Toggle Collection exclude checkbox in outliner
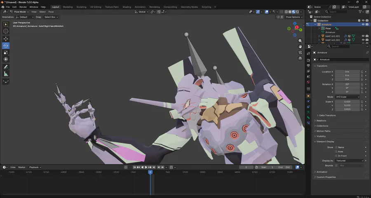The image size is (371, 198). 359,21
